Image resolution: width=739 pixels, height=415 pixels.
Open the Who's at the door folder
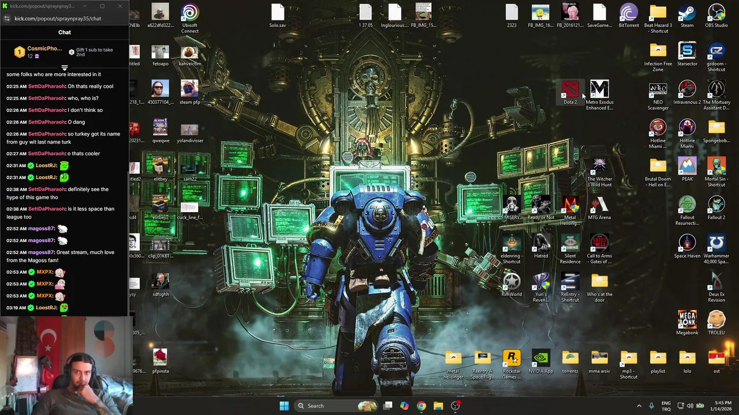599,288
